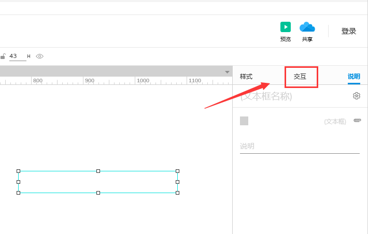
Task: Select the text box widget on canvas
Action: tap(98, 182)
